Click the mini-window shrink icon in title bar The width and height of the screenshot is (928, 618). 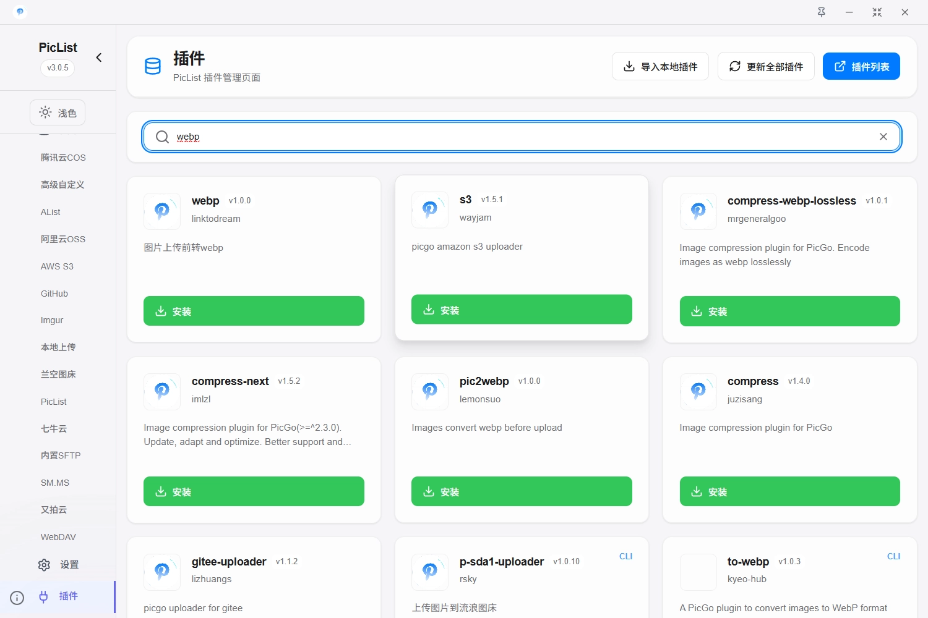[877, 12]
